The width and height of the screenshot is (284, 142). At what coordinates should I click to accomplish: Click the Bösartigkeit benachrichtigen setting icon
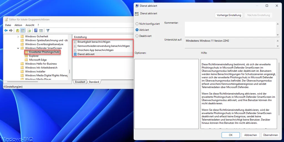(75, 42)
